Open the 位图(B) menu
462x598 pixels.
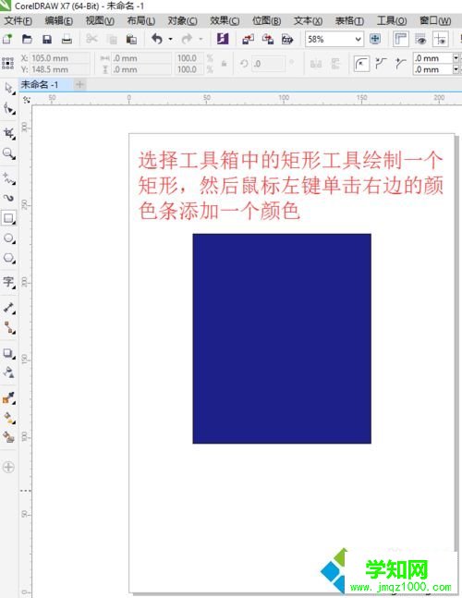coord(266,20)
